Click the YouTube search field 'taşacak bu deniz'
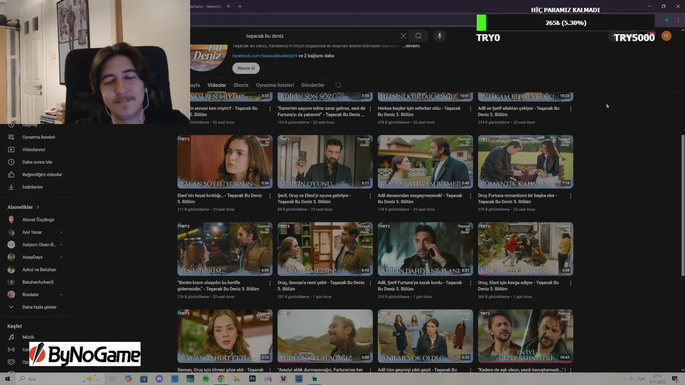The height and width of the screenshot is (385, 685). [x=320, y=36]
